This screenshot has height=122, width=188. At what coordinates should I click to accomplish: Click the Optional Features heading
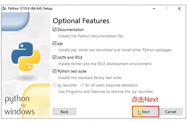point(81,21)
